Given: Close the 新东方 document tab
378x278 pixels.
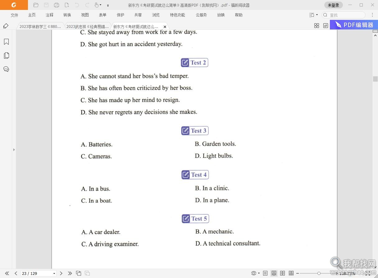Looking at the screenshot, I should click(x=165, y=27).
